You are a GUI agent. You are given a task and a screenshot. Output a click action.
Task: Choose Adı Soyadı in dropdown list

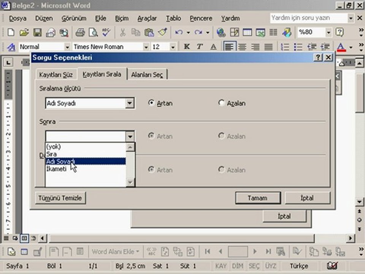click(86, 161)
